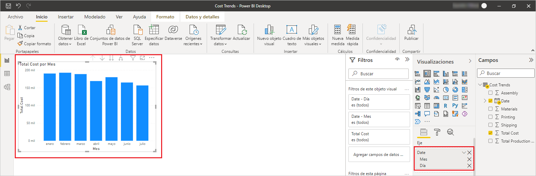Open the Obtener datos dropdown
The width and height of the screenshot is (536, 176).
click(65, 35)
